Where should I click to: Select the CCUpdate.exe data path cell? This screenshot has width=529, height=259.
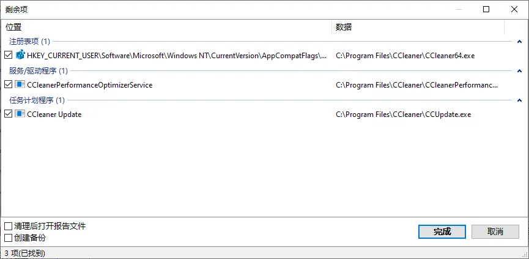[x=403, y=114]
